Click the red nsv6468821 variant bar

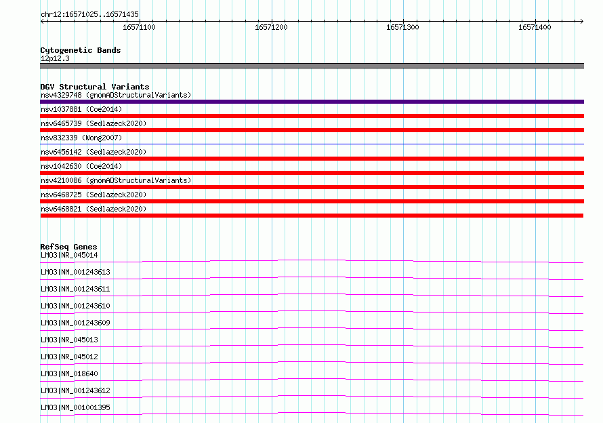click(x=312, y=216)
